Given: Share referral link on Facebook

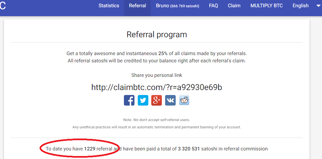Looking at the screenshot, I should tap(129, 100).
